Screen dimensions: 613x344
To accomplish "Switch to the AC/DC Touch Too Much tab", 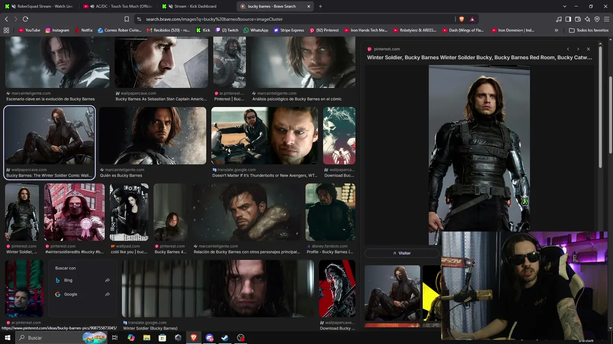I will (118, 6).
